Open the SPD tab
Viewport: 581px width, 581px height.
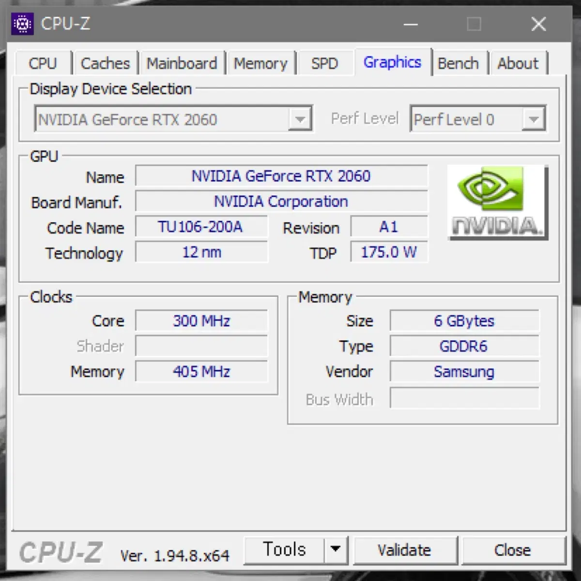coord(324,63)
